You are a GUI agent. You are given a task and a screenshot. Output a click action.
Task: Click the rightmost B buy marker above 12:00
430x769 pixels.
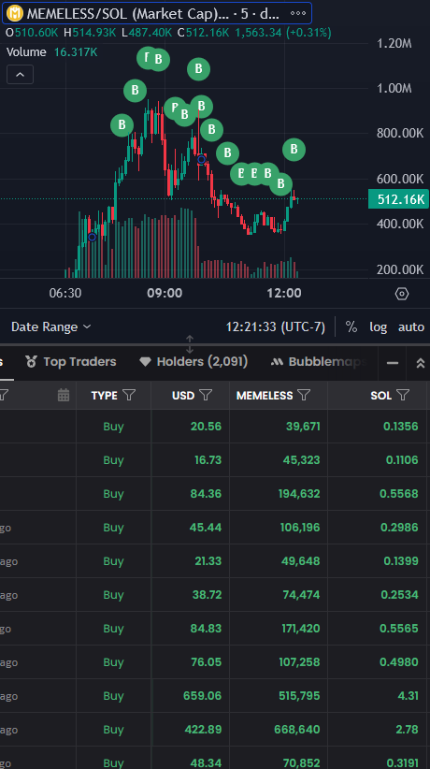(294, 150)
